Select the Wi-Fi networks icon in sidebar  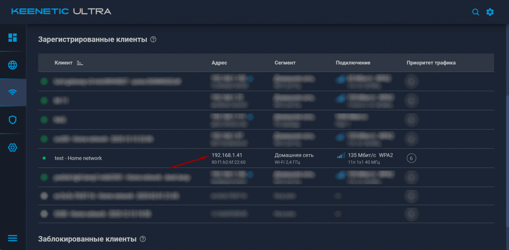(13, 92)
